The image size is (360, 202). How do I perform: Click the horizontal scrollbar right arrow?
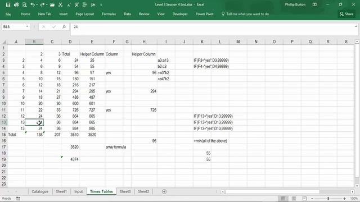tap(353, 192)
